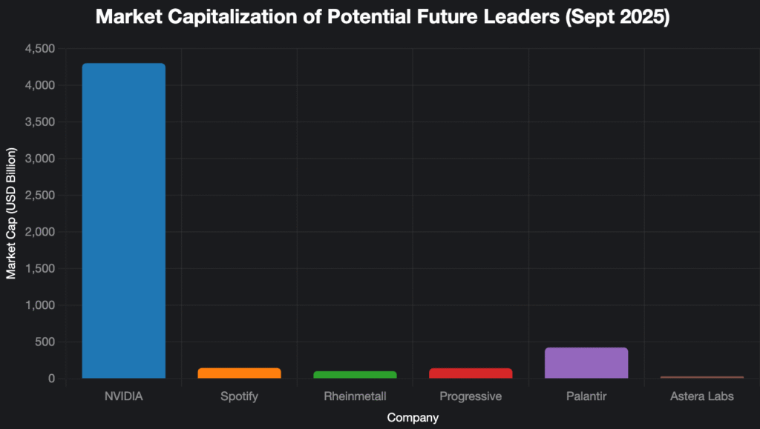This screenshot has height=429, width=760.
Task: Click the NVIDIA x-axis label
Action: [x=123, y=396]
